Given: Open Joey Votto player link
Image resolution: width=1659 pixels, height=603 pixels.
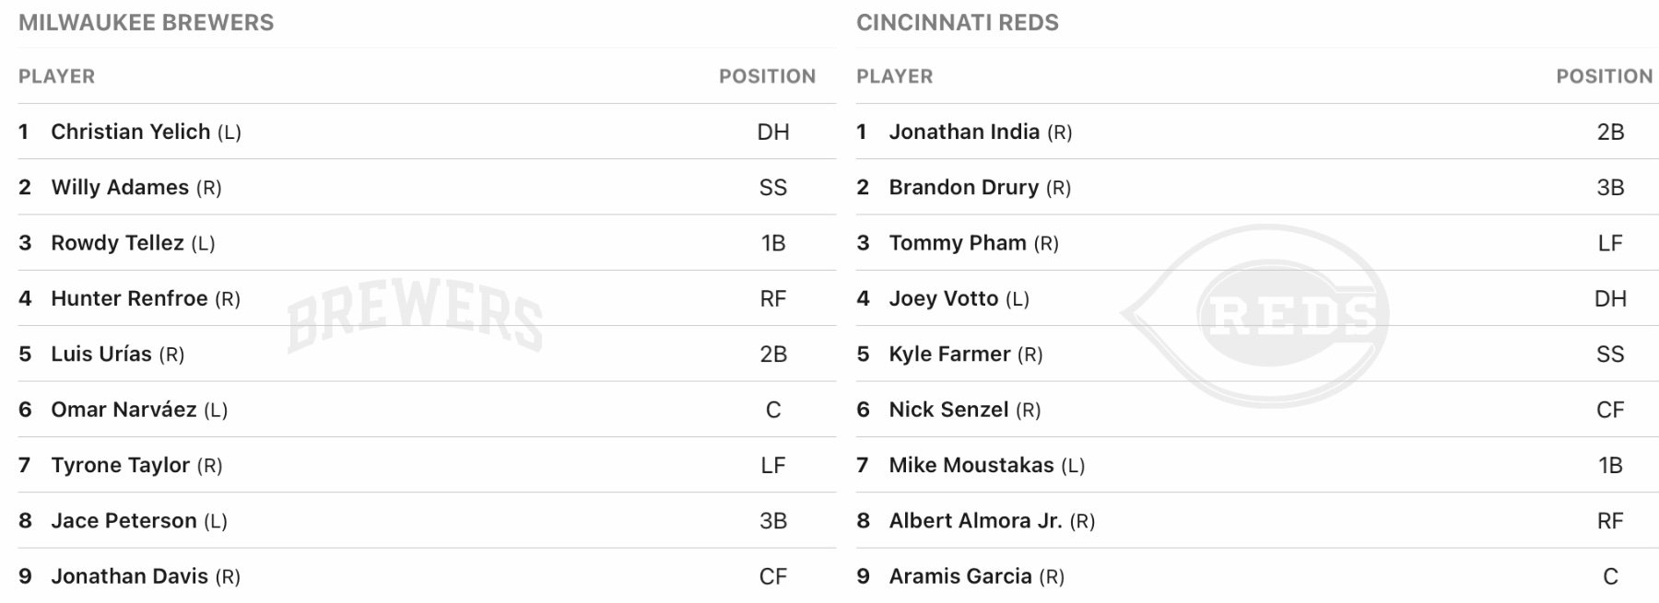Looking at the screenshot, I should 943,298.
